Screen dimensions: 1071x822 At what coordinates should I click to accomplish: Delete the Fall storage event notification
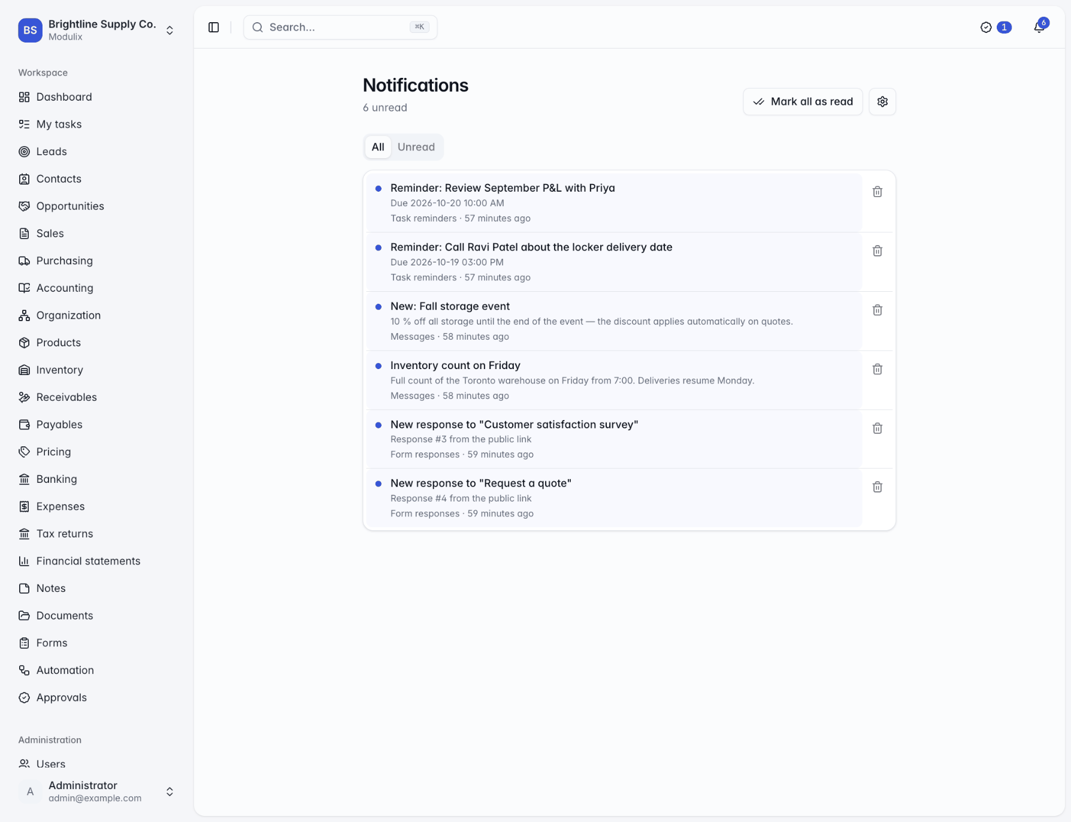878,310
